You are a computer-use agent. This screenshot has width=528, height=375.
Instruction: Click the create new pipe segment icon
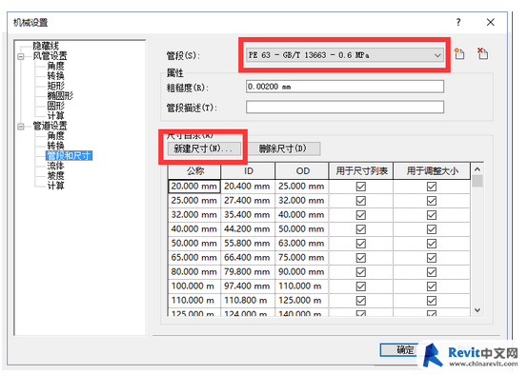(459, 54)
